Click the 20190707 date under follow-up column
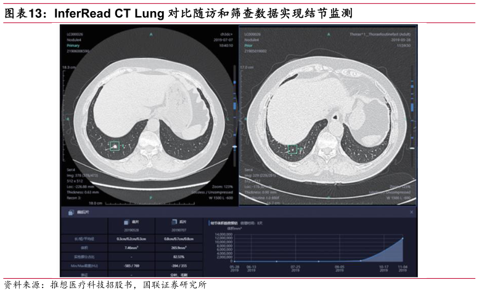Viewport: 479px width, 293px height. click(x=179, y=230)
